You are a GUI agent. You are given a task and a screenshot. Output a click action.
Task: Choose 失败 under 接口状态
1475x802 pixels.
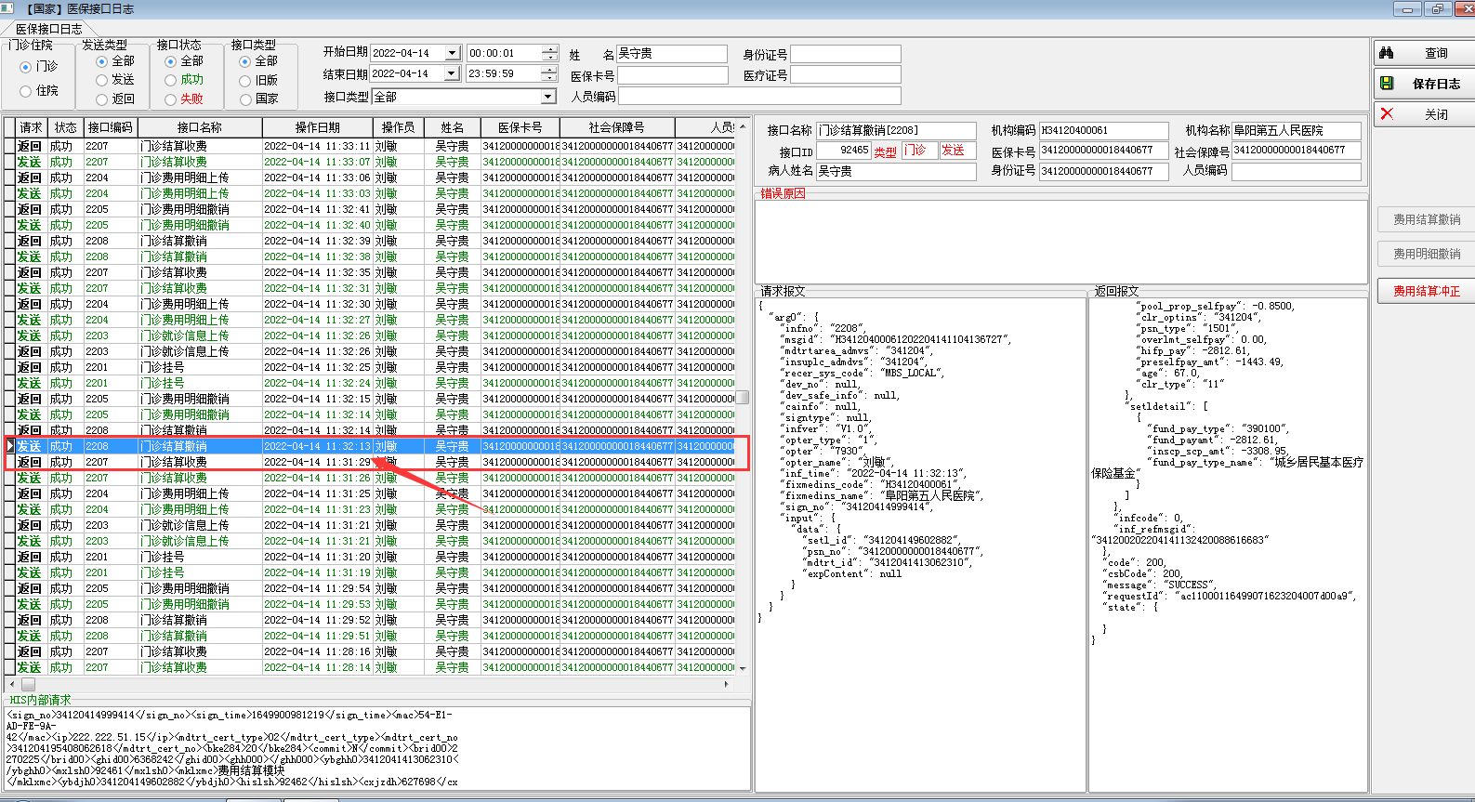coord(171,99)
